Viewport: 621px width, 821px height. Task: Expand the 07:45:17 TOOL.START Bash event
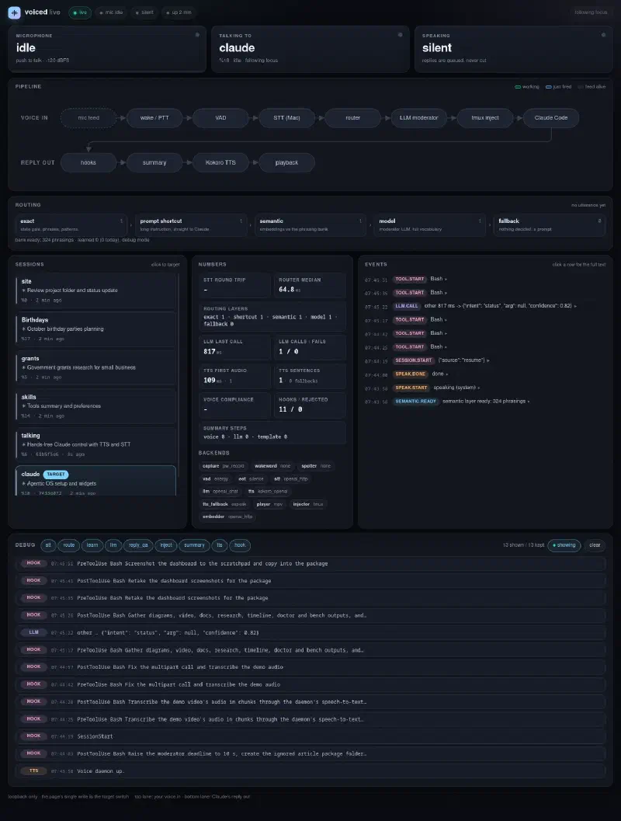click(x=485, y=320)
